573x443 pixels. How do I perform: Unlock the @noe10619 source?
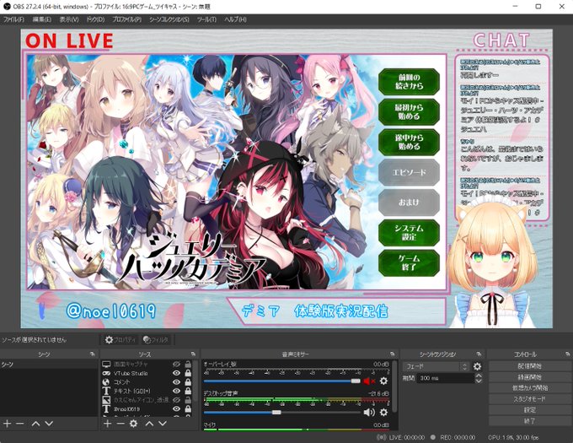188,408
